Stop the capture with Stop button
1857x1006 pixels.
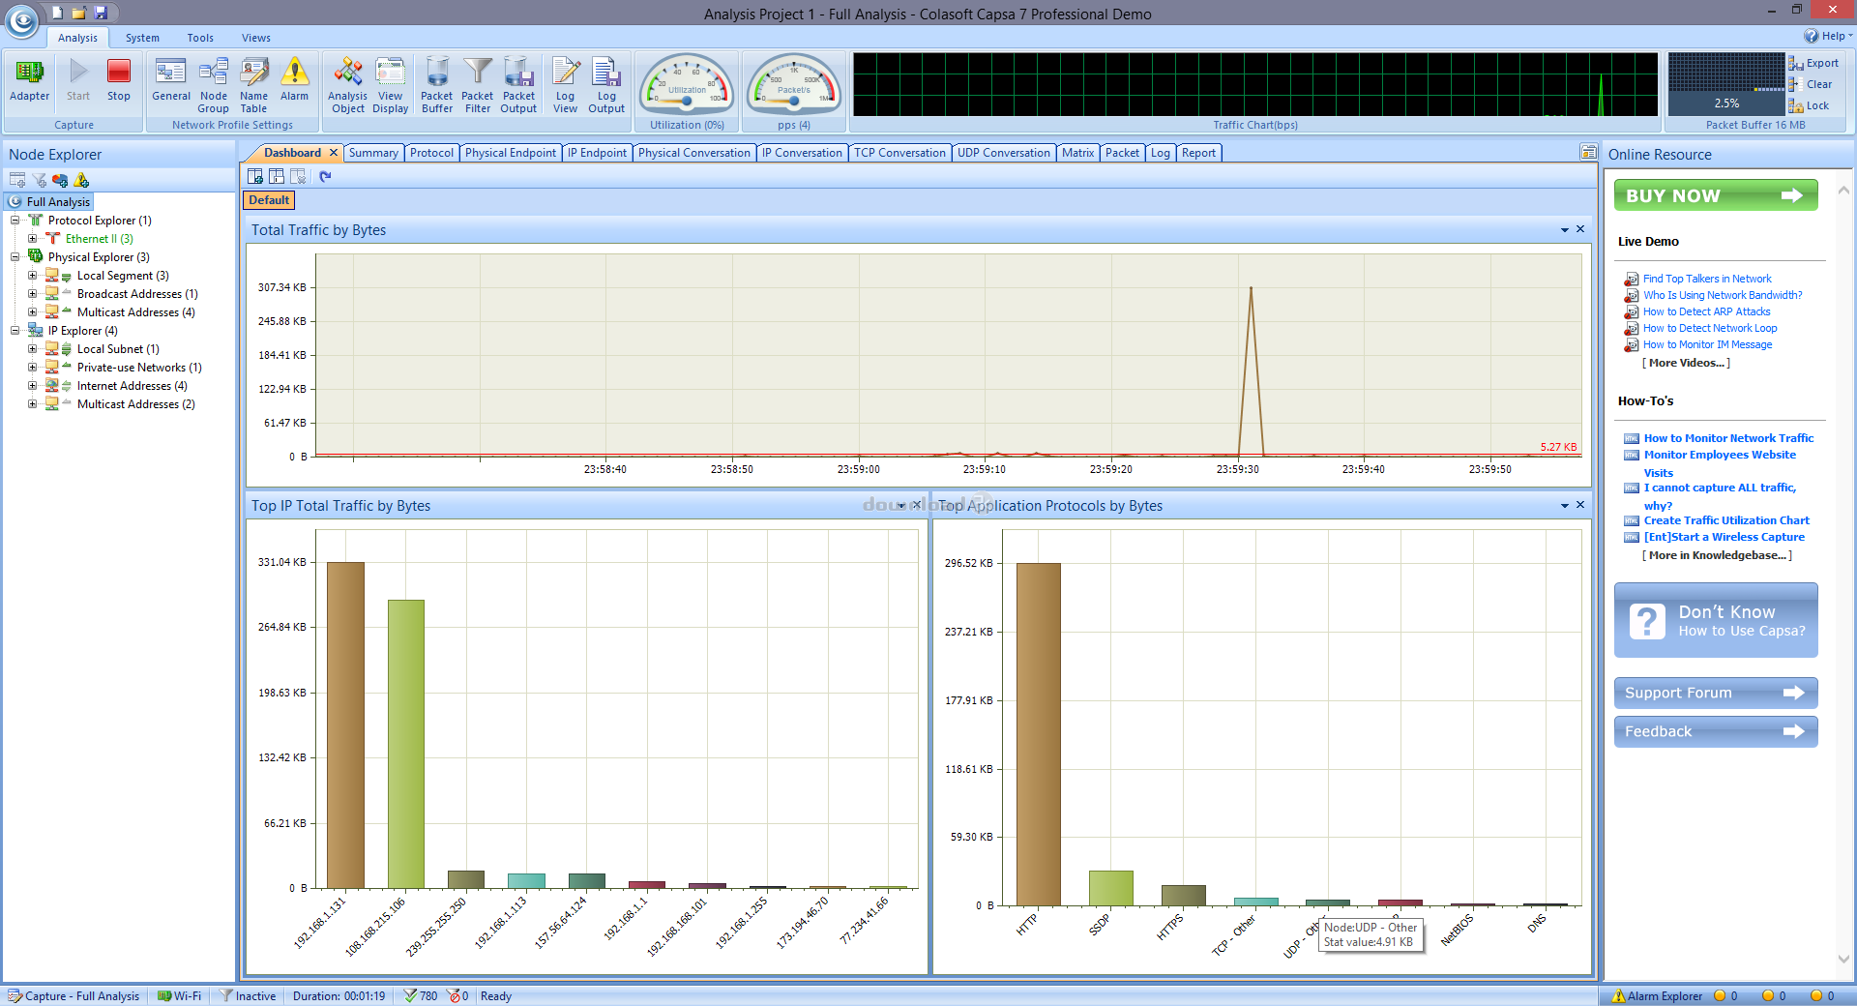[x=119, y=79]
